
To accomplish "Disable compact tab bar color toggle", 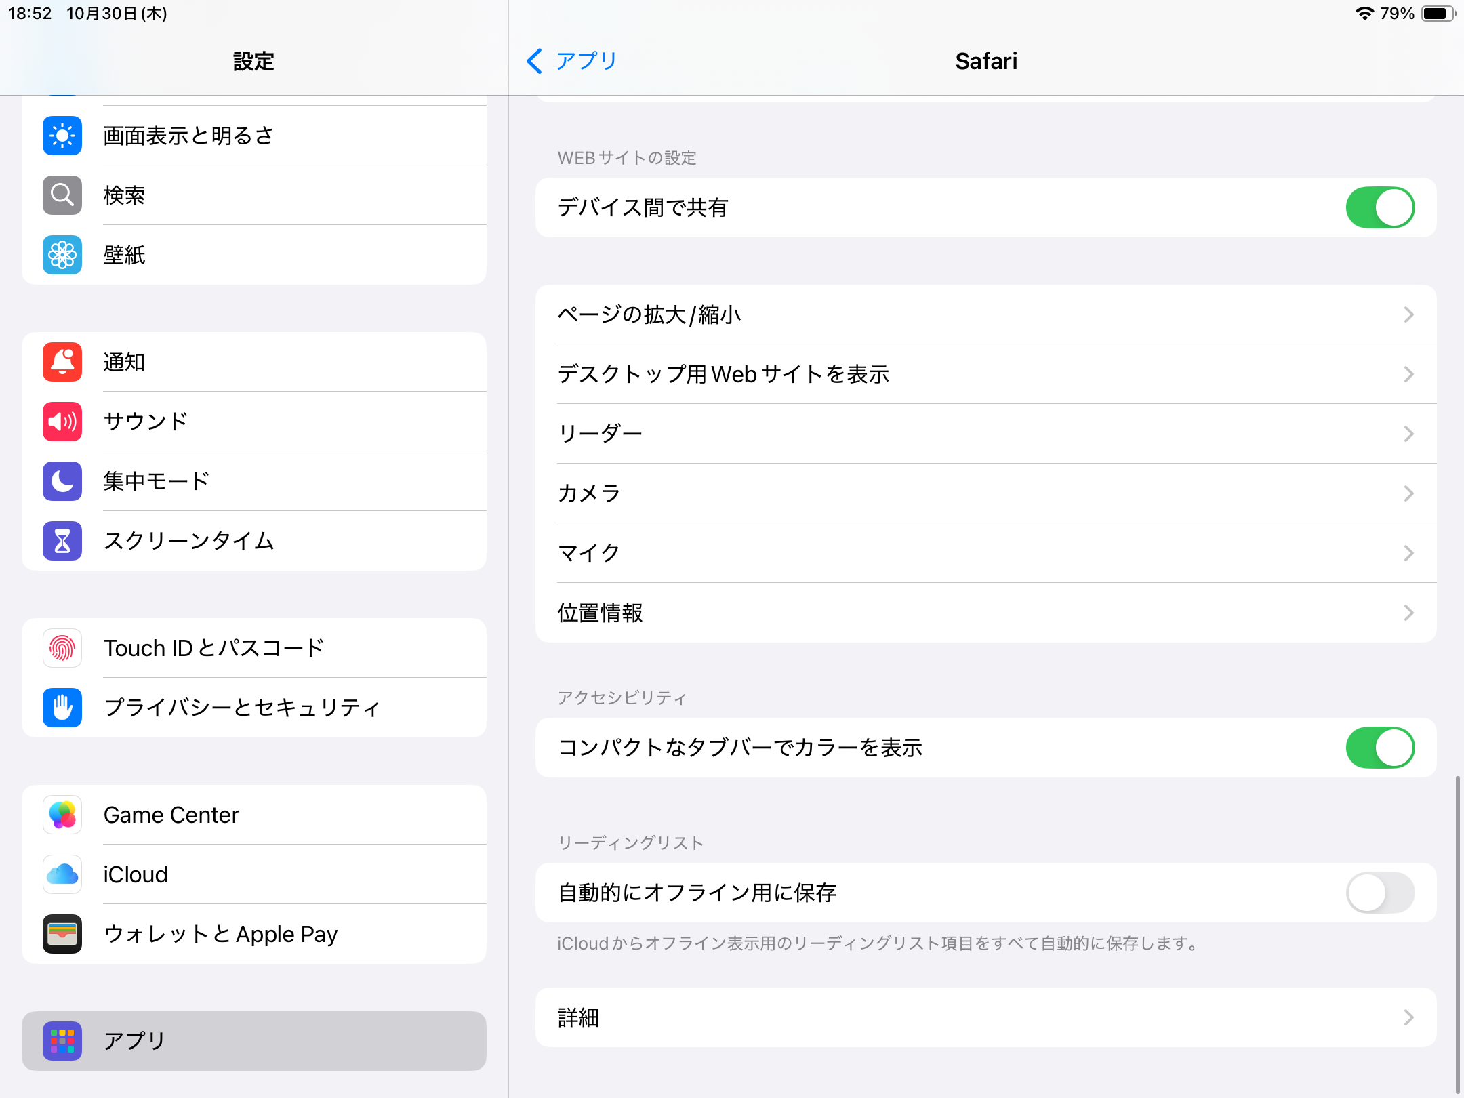I will 1380,748.
